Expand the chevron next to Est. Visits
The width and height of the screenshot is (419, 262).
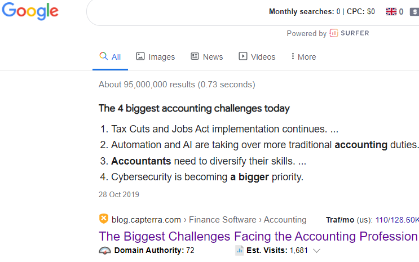pyautogui.click(x=316, y=251)
